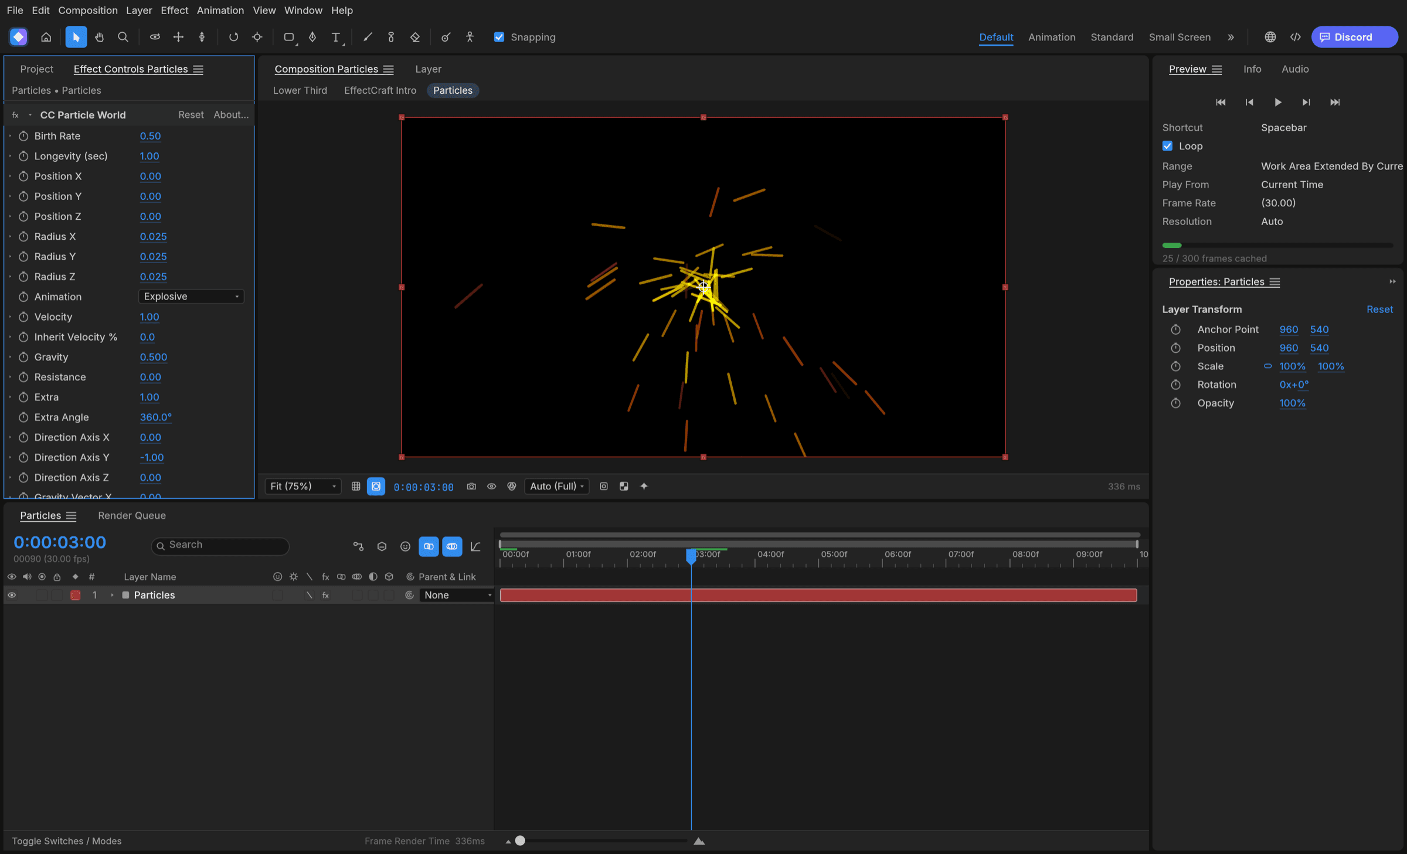
Task: Open the Graph Editor icon
Action: pos(475,546)
